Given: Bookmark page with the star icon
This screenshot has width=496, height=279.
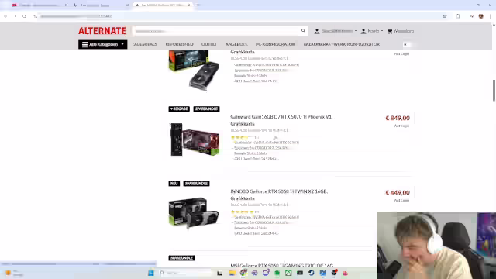Looking at the screenshot, I should click(445, 16).
